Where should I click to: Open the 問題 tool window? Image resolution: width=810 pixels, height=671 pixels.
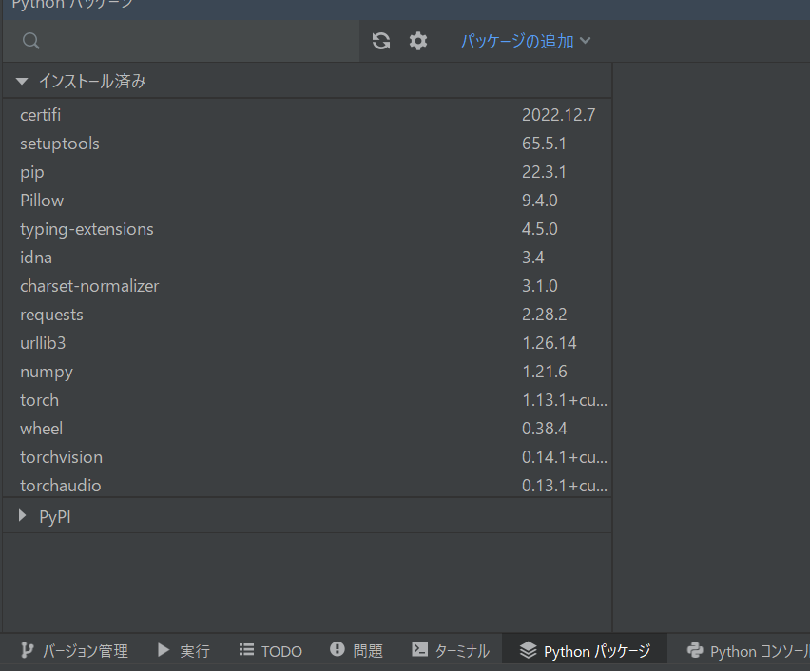coord(356,650)
